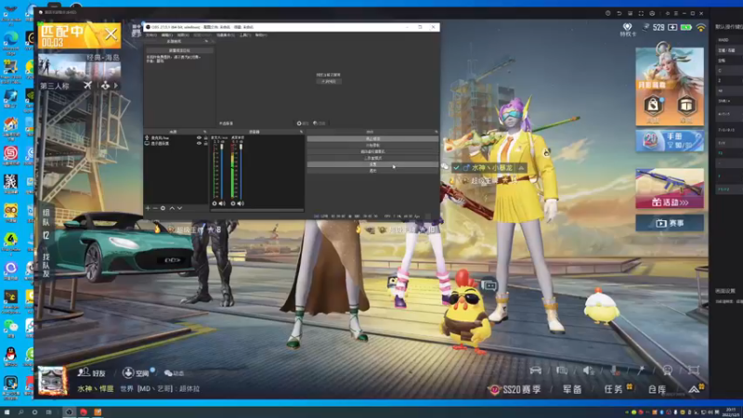743x418 pixels.
Task: Click the frame icon at lobby toolbar end
Action: (693, 370)
